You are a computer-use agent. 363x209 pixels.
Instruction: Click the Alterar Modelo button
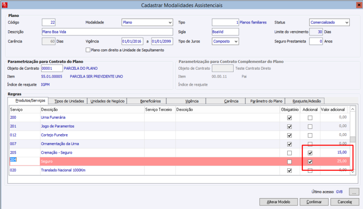pyautogui.click(x=279, y=202)
